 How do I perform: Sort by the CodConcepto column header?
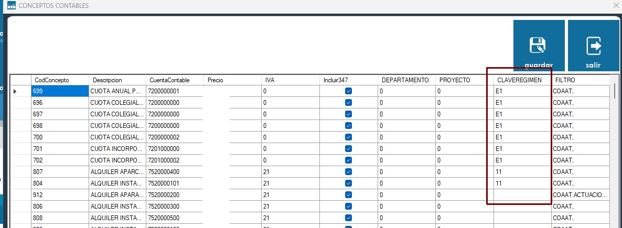(x=59, y=80)
